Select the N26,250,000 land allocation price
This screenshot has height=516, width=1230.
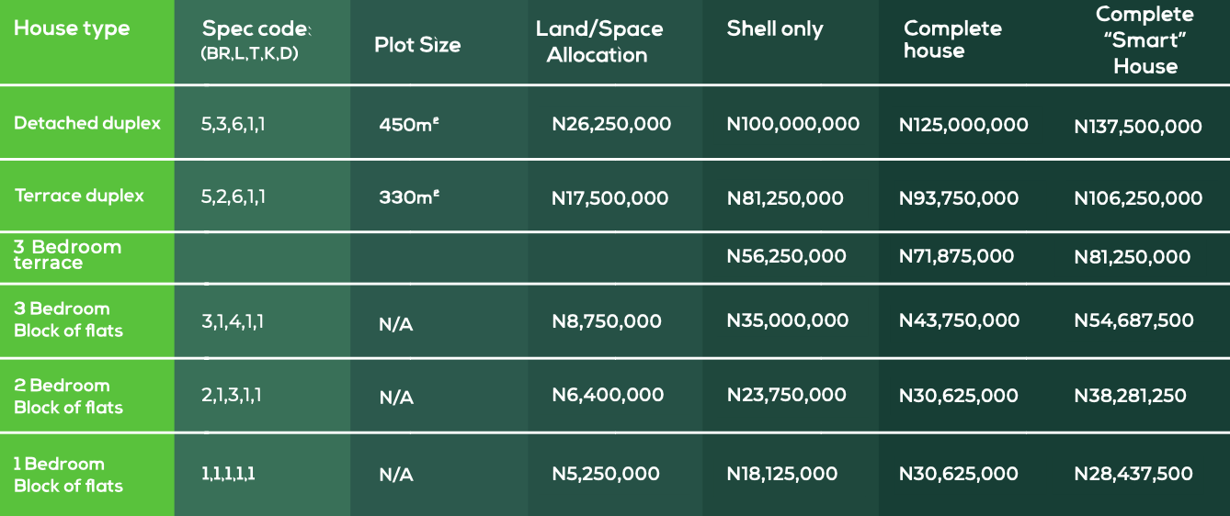[x=611, y=124]
